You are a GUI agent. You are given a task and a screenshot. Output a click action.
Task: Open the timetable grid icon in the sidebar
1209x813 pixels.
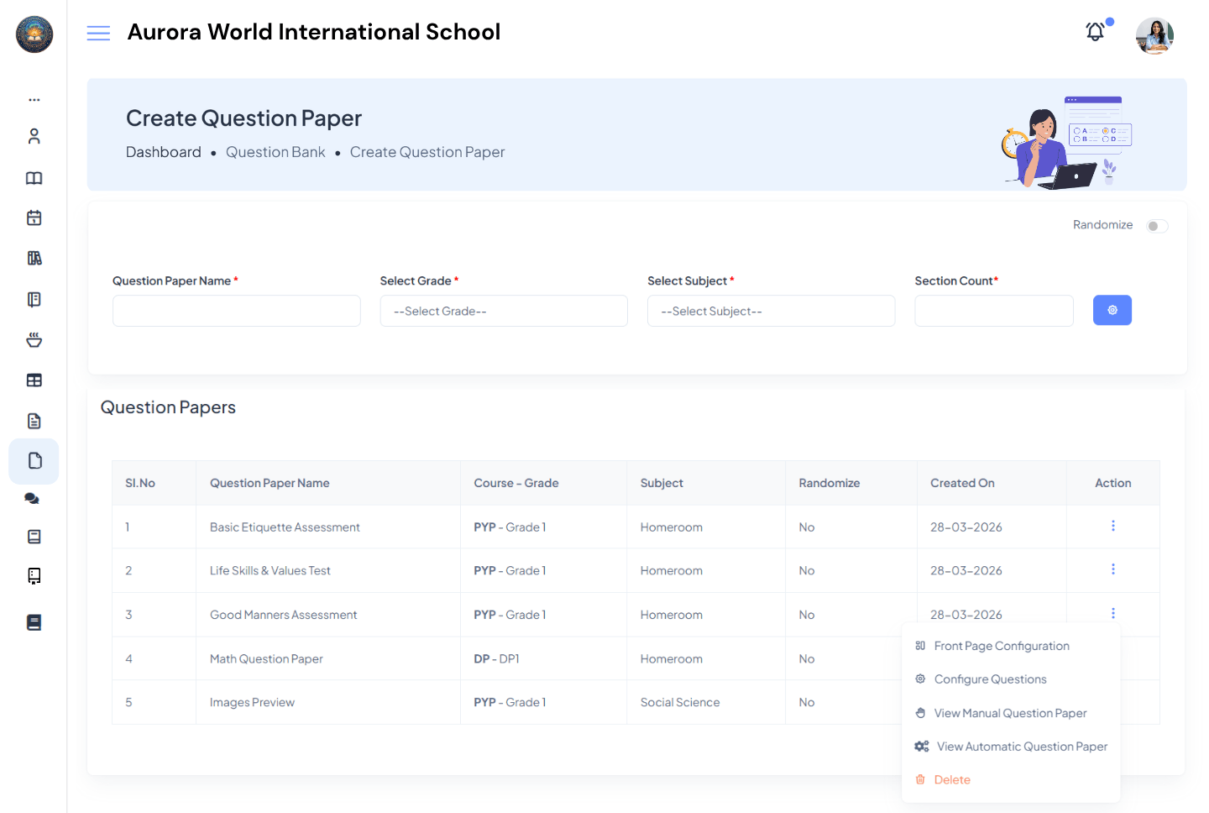pyautogui.click(x=34, y=380)
